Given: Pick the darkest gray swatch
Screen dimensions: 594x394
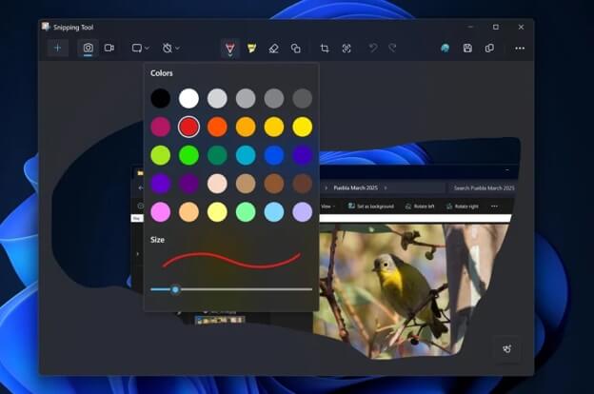Looking at the screenshot, I should click(x=303, y=98).
